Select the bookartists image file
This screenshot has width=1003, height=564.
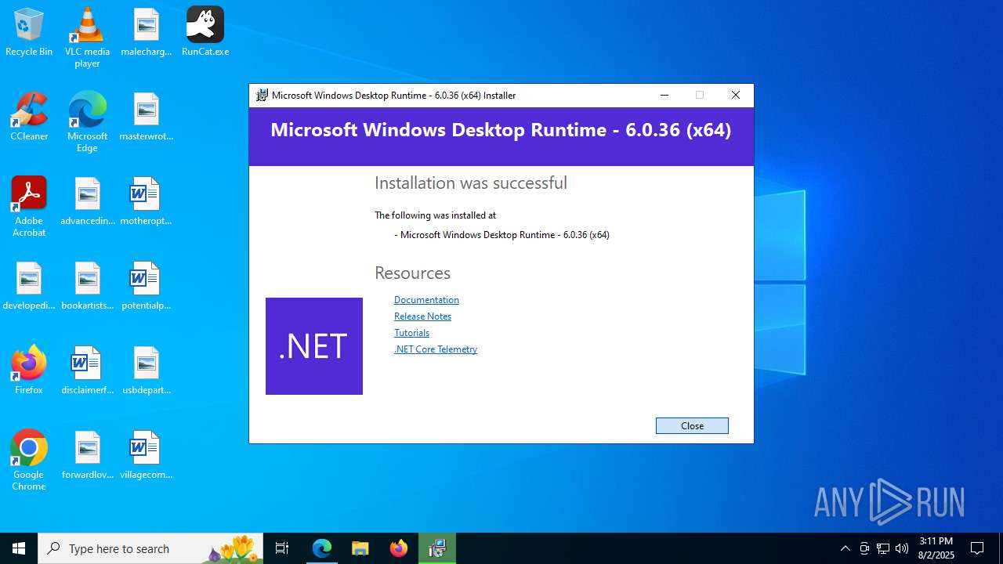[87, 286]
